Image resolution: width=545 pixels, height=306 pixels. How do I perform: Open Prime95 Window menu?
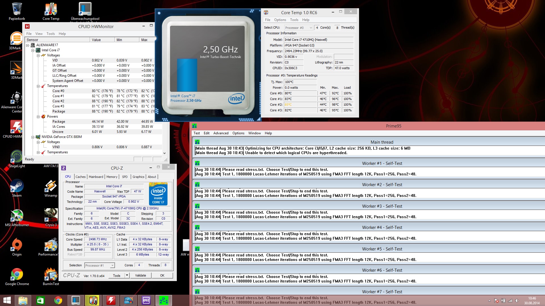254,133
